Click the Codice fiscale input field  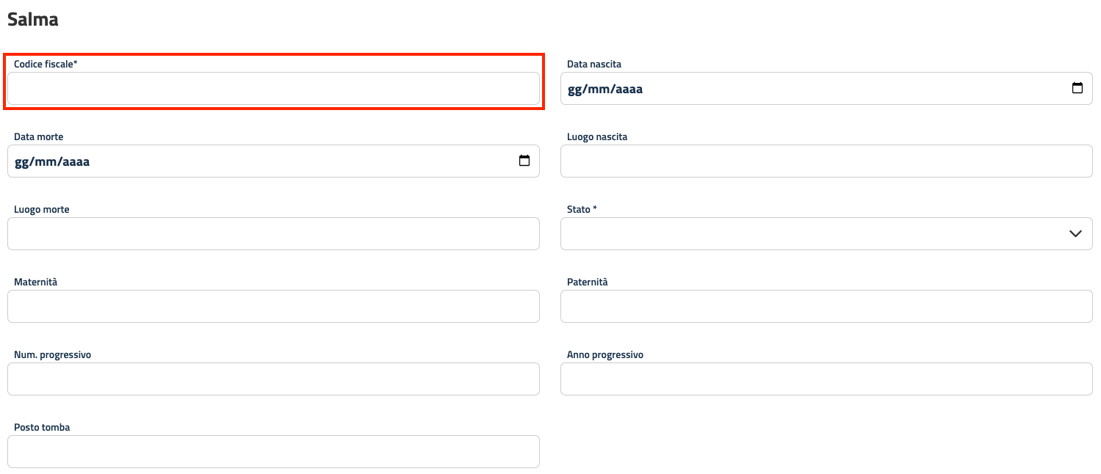tap(273, 89)
